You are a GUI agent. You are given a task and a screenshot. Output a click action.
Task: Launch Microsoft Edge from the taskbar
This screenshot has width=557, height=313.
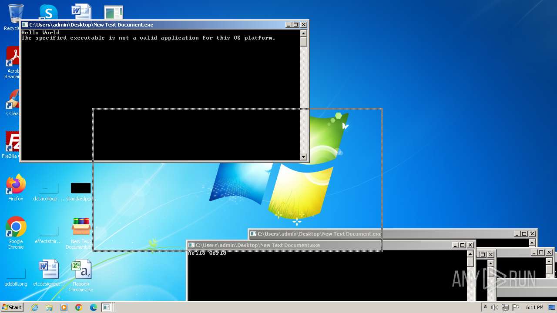(94, 307)
